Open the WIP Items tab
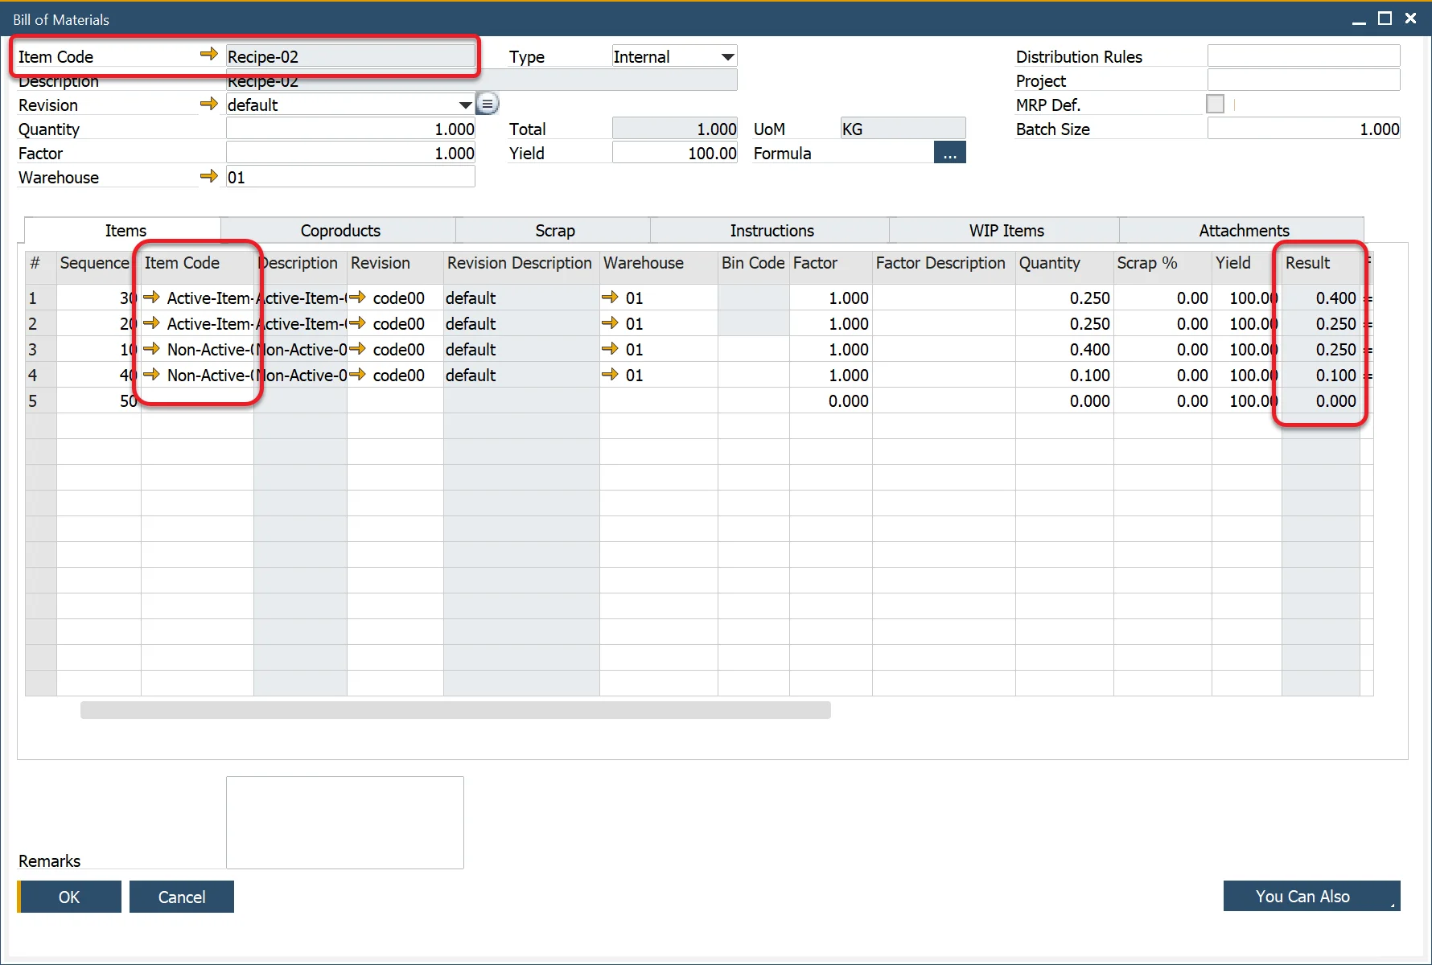This screenshot has height=965, width=1432. 1006,231
